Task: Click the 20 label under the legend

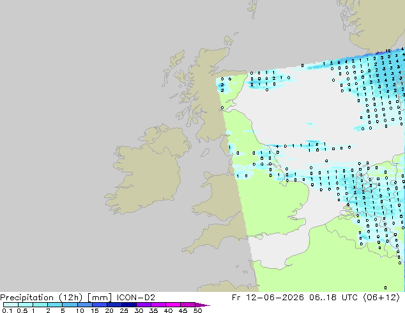Action: point(109,310)
